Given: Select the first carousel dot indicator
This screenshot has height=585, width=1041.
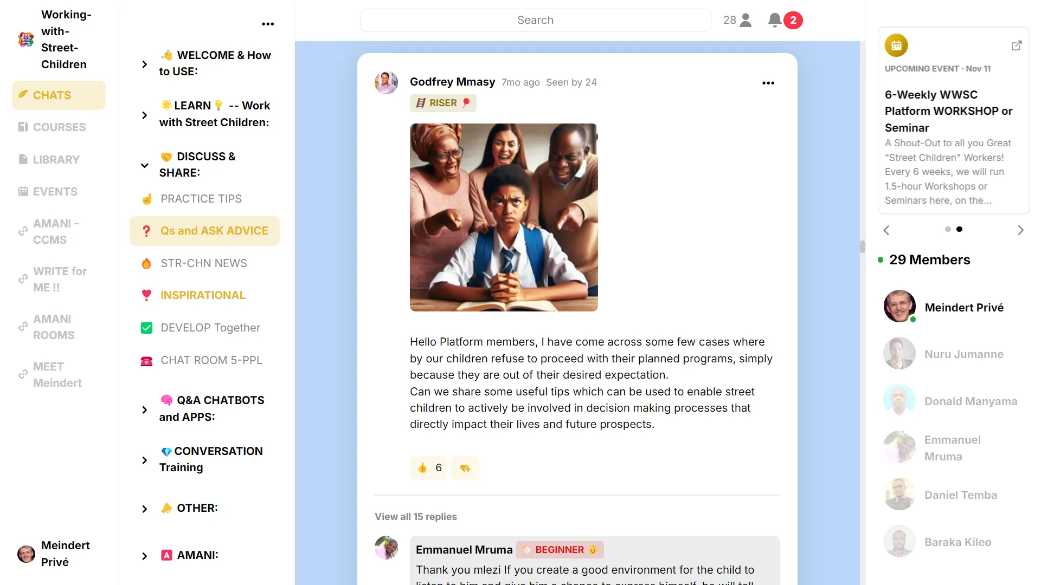Looking at the screenshot, I should pos(947,229).
